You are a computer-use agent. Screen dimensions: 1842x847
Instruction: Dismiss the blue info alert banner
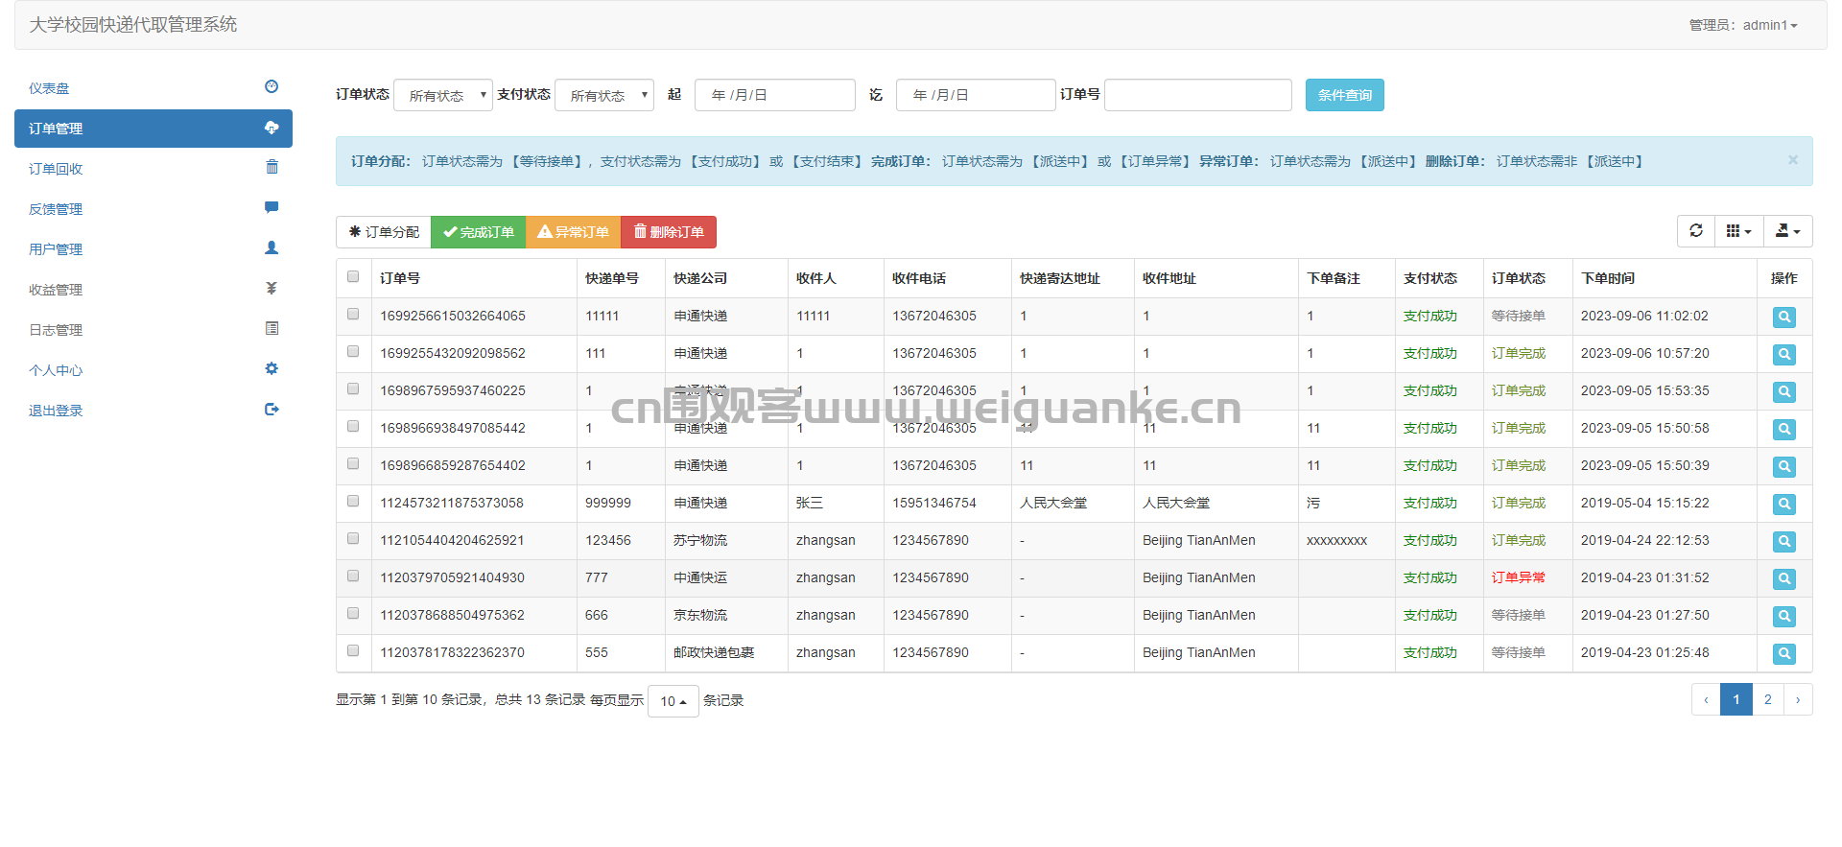[x=1792, y=160]
